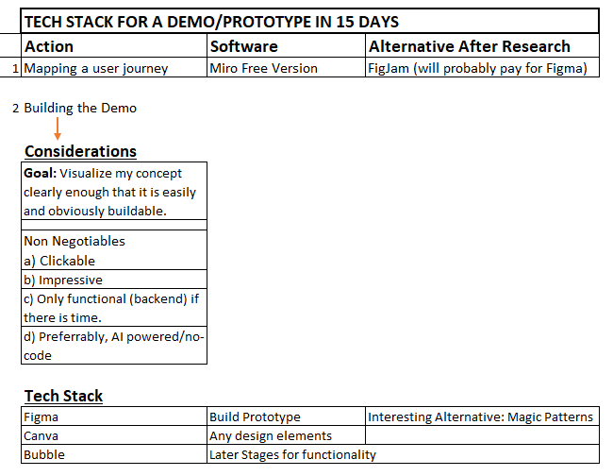This screenshot has width=613, height=476.
Task: Click the empty cell right of 'Any design elements'
Action: point(482,434)
